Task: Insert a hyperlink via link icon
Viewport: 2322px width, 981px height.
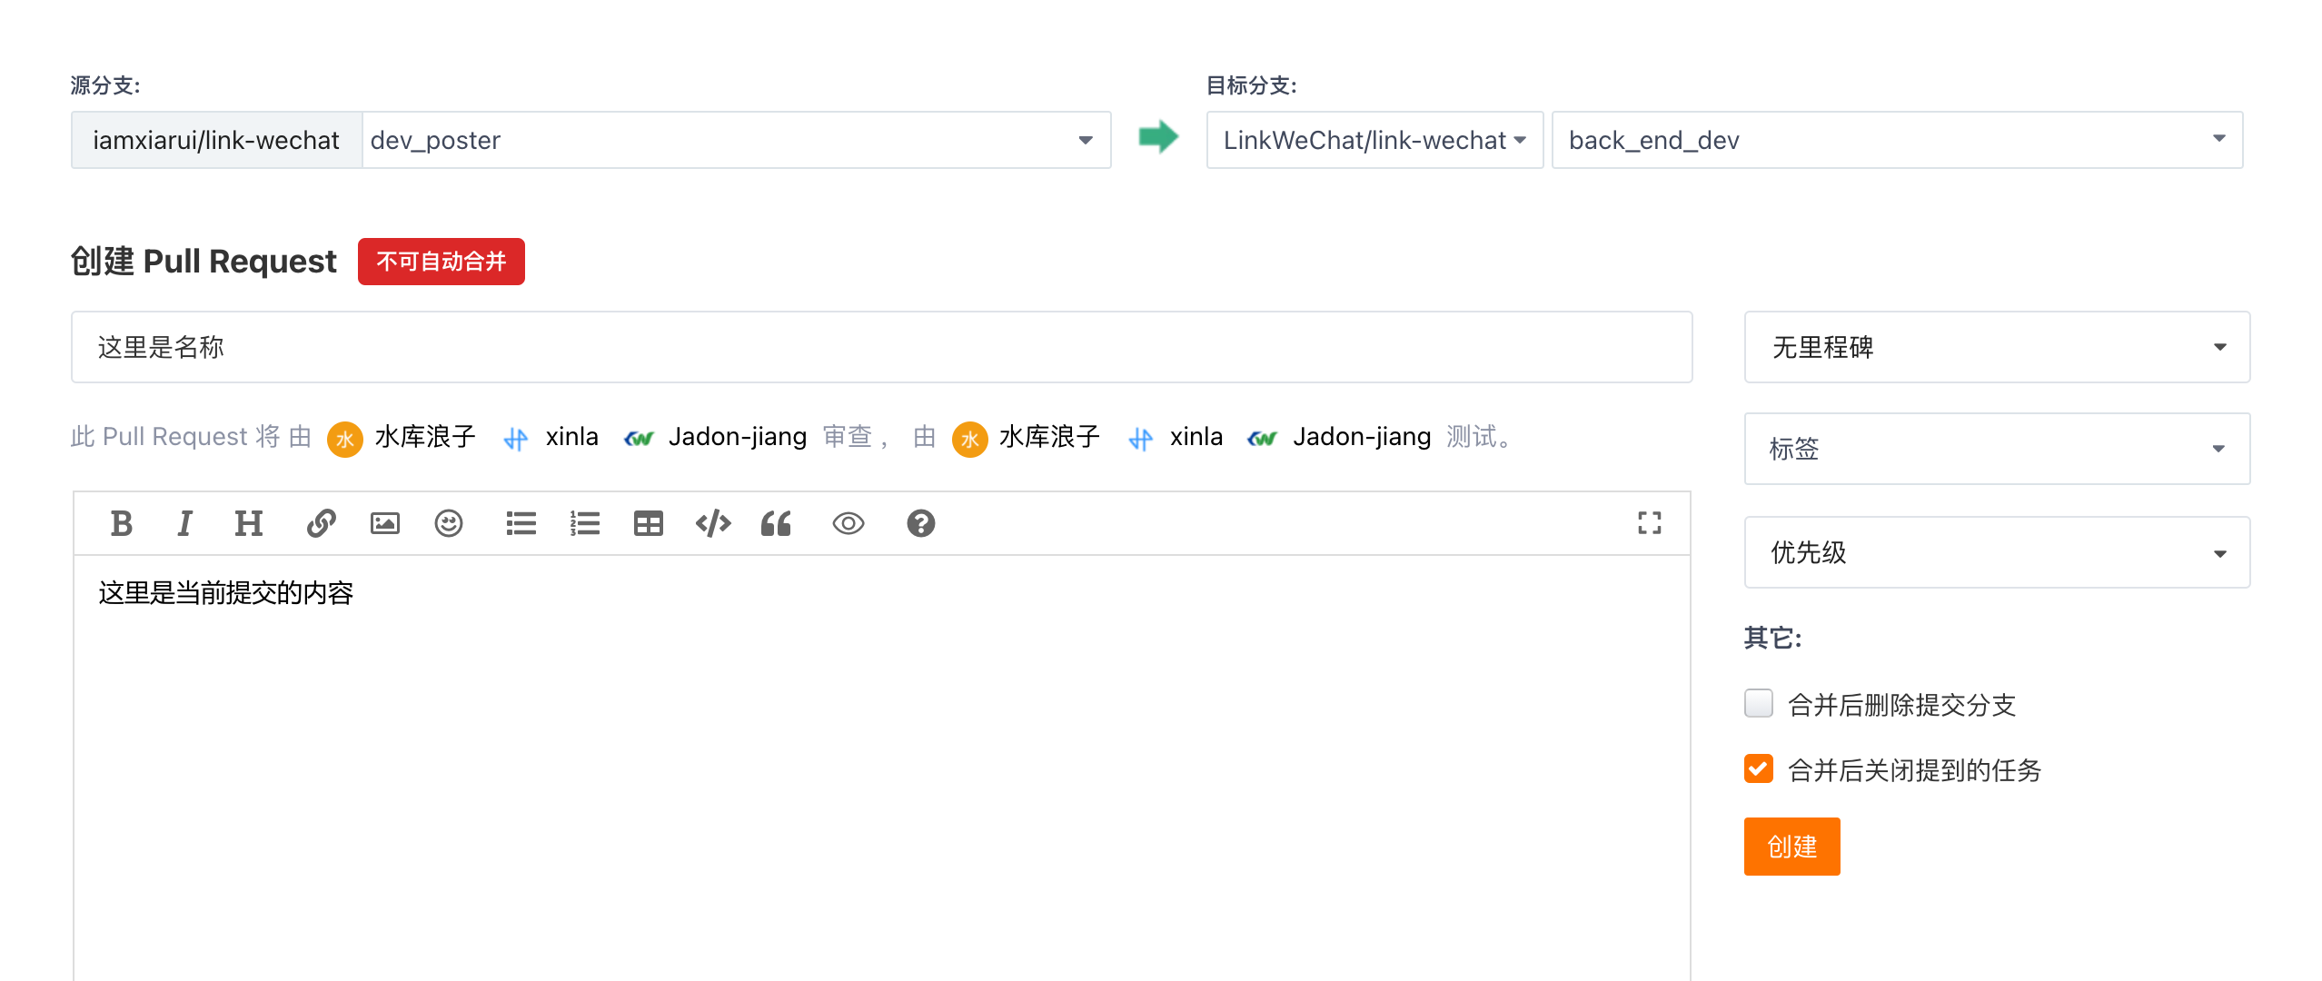Action: pyautogui.click(x=321, y=523)
